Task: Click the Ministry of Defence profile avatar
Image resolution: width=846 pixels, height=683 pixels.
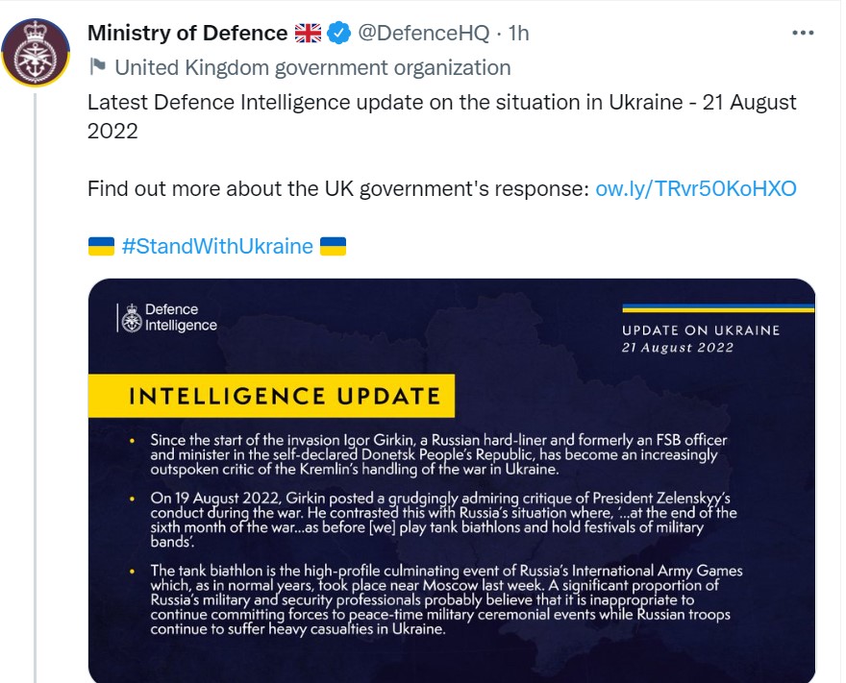Action: (x=36, y=51)
